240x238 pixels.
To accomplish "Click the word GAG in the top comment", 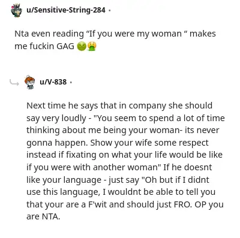I will (x=65, y=46).
